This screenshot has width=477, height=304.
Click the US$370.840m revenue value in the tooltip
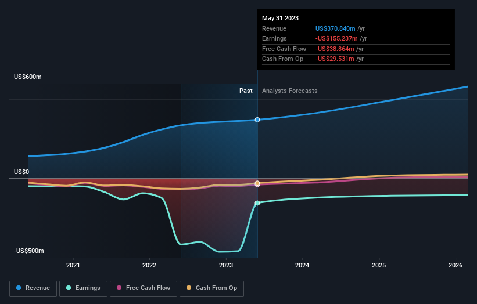[335, 28]
